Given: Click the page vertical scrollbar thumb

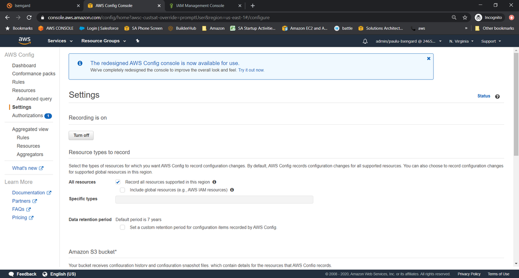Looking at the screenshot, I should pos(516,104).
